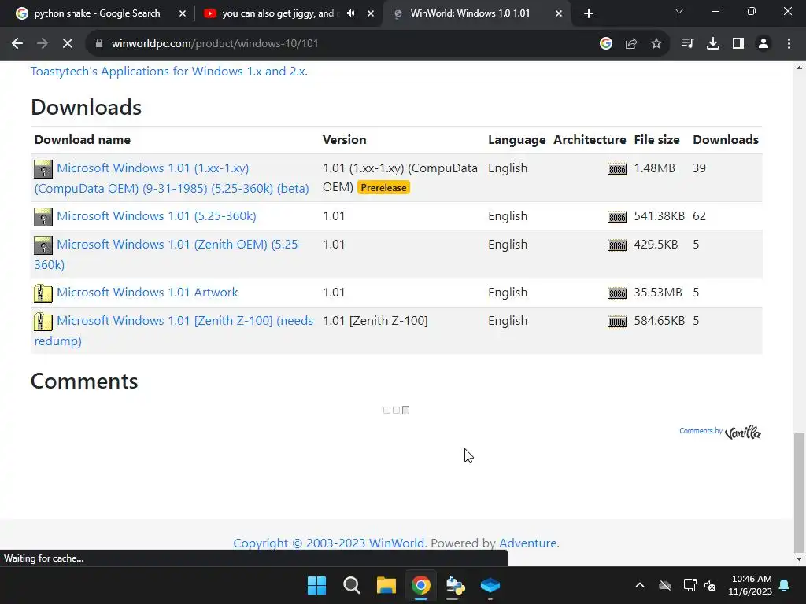Toggle the Chrome side panel
Image resolution: width=806 pixels, height=604 pixels.
pos(738,44)
